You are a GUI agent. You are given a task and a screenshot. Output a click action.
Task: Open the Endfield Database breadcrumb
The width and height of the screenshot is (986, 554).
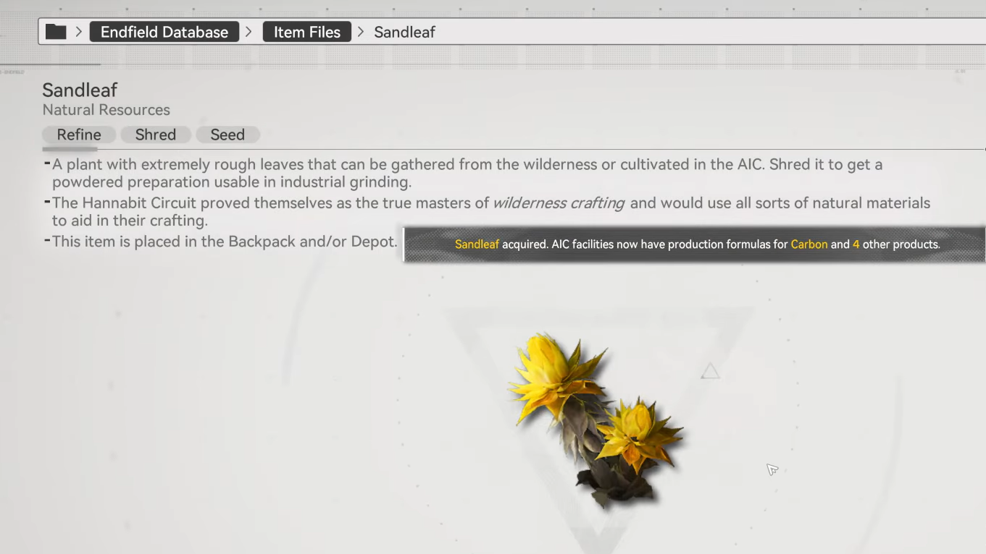(x=164, y=32)
